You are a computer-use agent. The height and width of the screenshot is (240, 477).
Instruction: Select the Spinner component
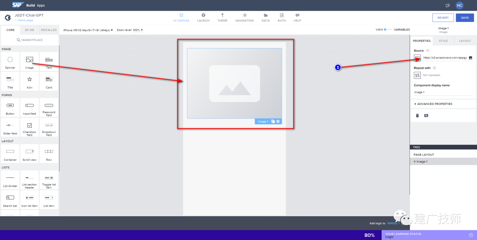point(10,62)
